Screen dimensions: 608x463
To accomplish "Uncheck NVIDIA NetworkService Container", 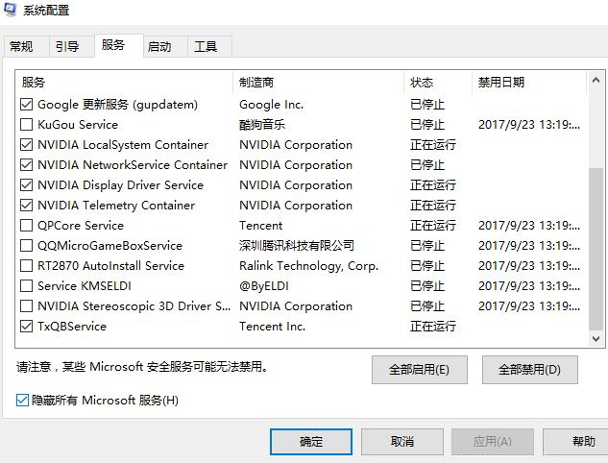I will [x=26, y=165].
